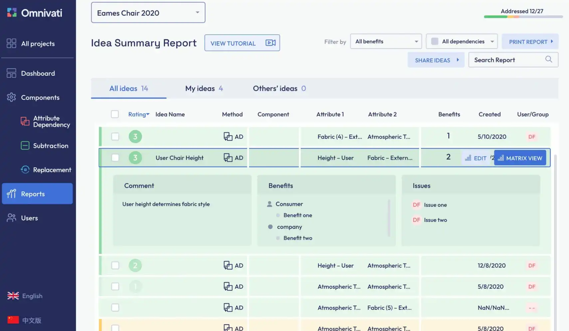Click 'Issue one' text
This screenshot has height=331, width=569.
(x=435, y=205)
